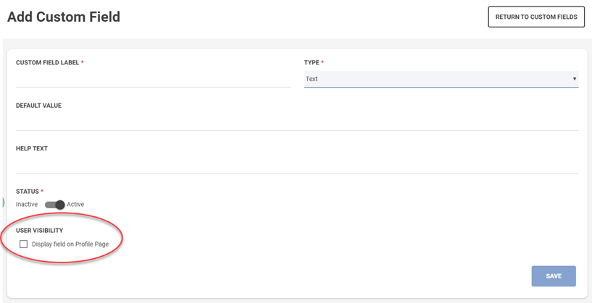Click into the Default Value field
592x303 pixels.
point(297,121)
